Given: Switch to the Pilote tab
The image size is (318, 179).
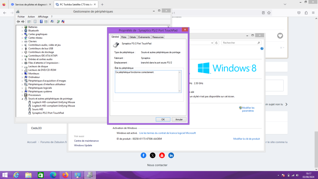Looking at the screenshot, I should point(124,37).
